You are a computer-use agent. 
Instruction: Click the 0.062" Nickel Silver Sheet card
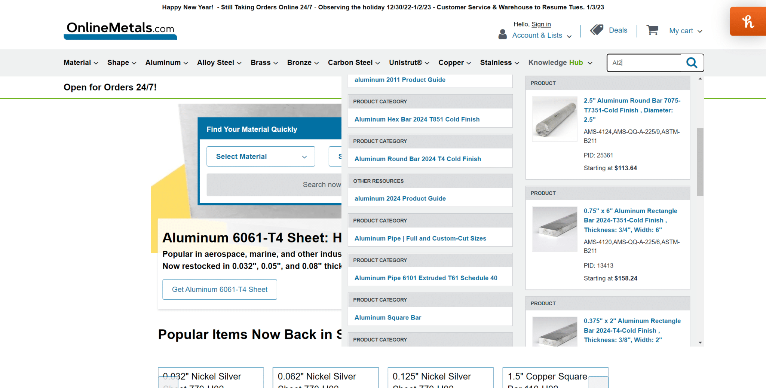point(325,378)
